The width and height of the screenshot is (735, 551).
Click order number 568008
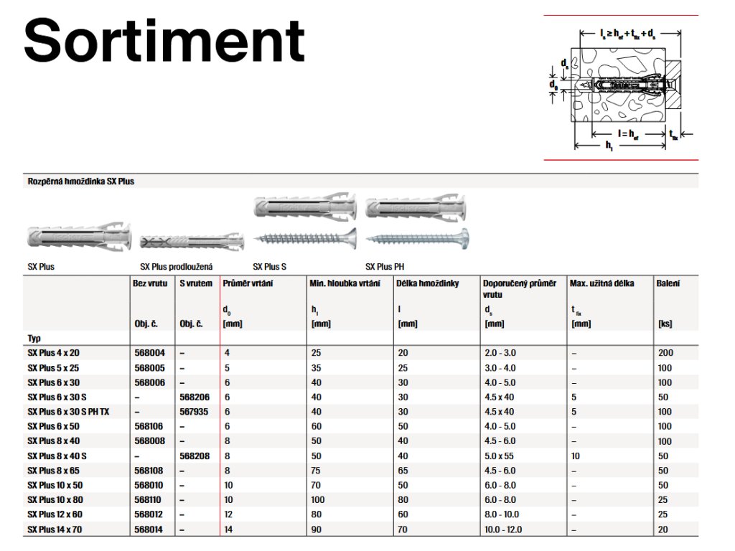coord(149,441)
